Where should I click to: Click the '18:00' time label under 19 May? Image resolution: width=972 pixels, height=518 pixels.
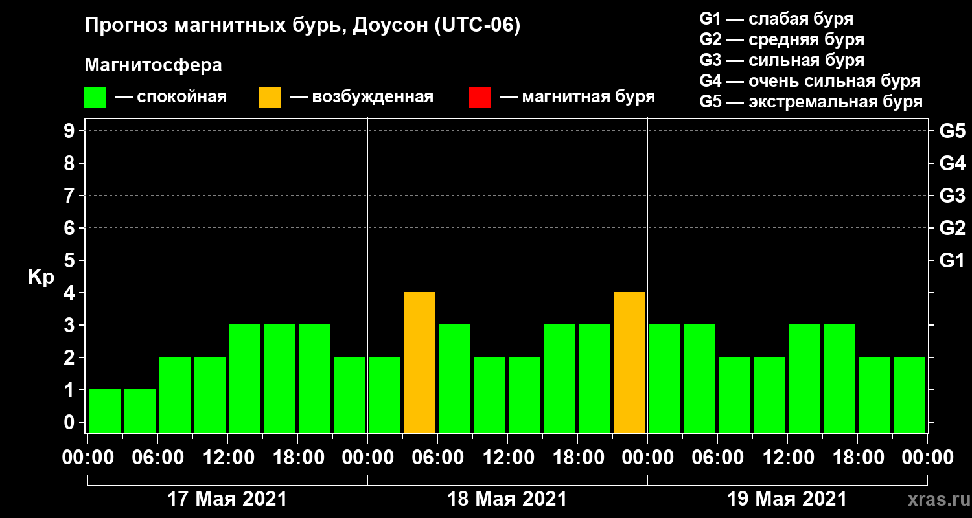click(x=857, y=458)
